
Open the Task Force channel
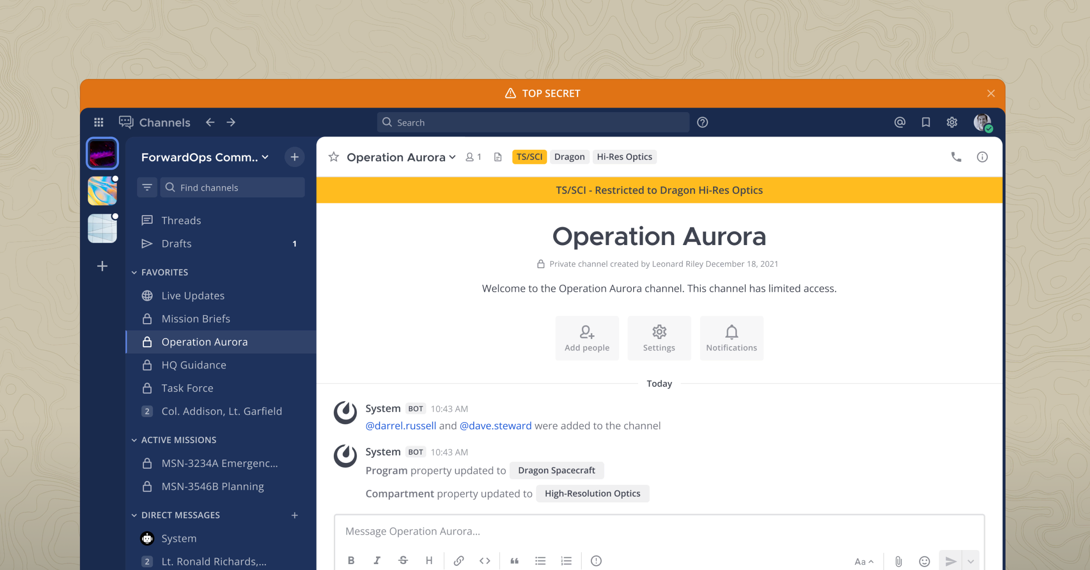tap(221, 388)
